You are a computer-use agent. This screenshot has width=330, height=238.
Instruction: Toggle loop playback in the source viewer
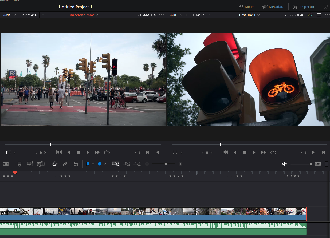click(x=107, y=152)
